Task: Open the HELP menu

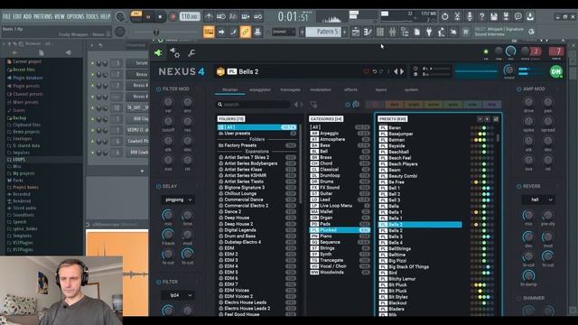Action: [x=106, y=16]
